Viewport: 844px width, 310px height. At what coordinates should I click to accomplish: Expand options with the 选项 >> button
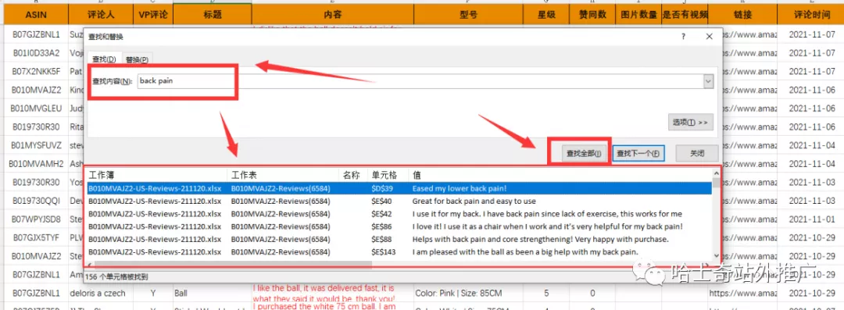pyautogui.click(x=691, y=122)
